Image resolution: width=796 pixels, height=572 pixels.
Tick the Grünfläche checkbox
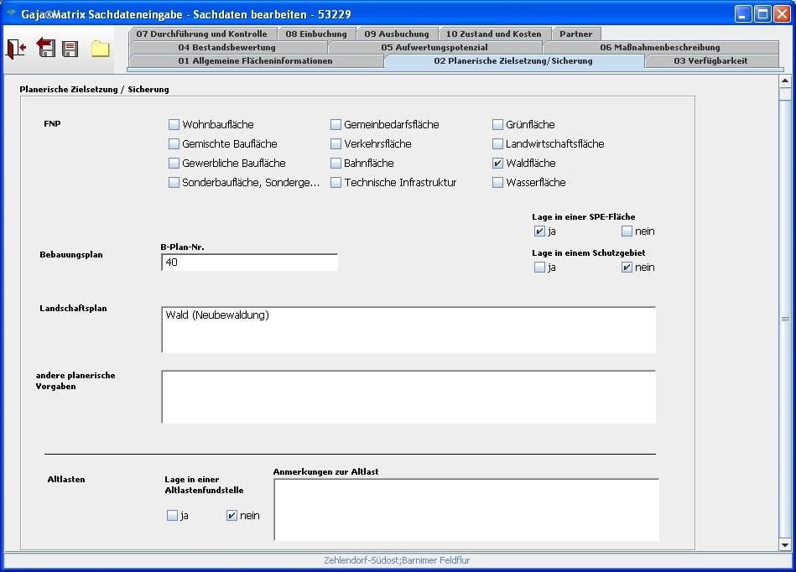tap(498, 125)
